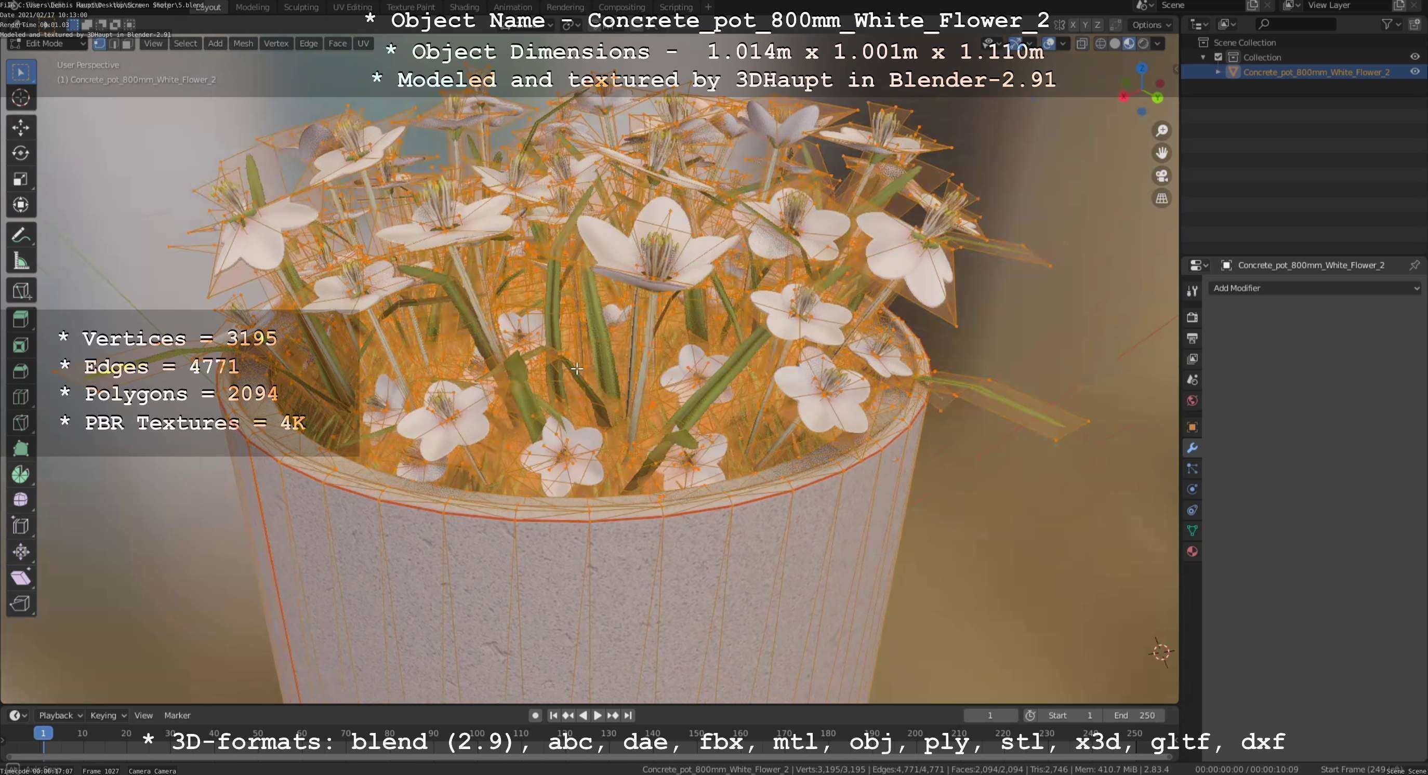Select the Annotate pencil tool
1428x775 pixels.
point(20,235)
